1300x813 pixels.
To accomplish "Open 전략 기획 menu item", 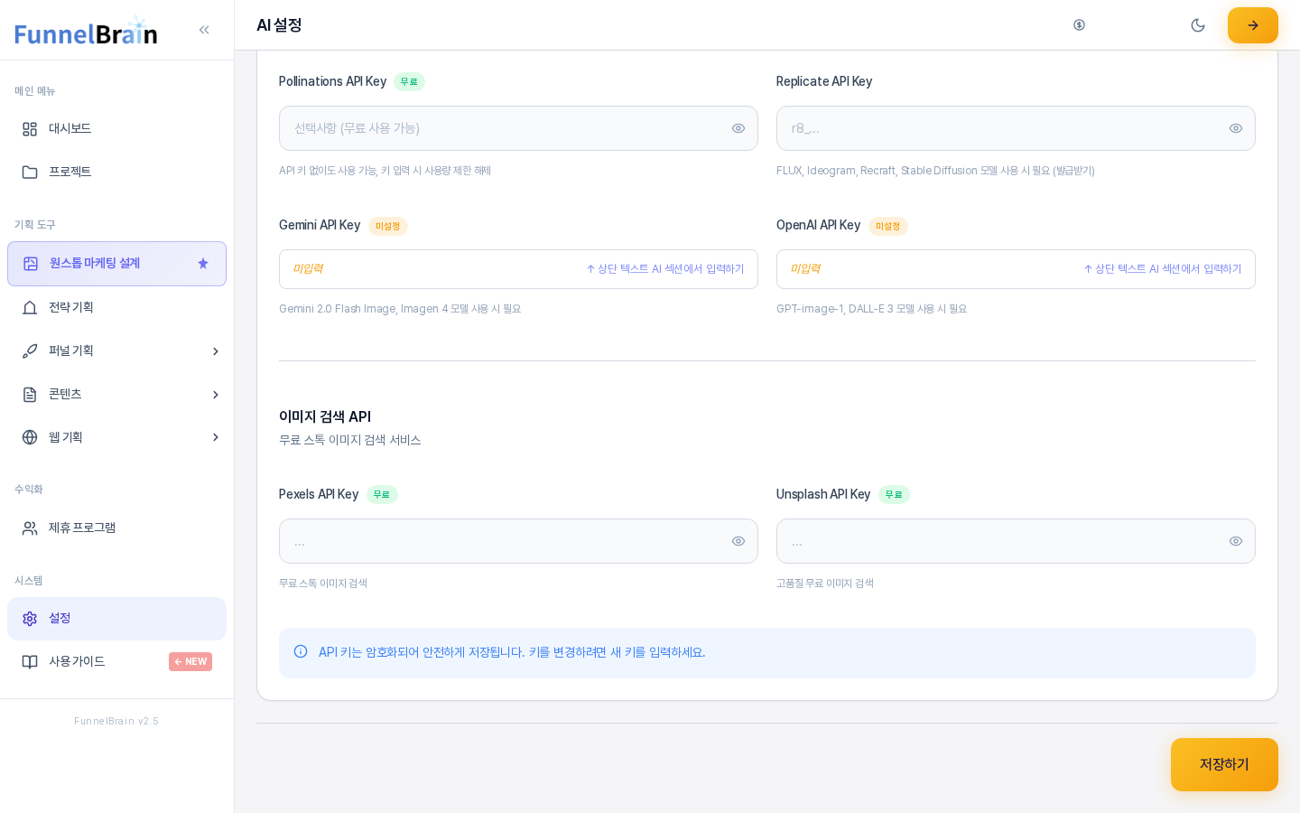I will coord(116,308).
